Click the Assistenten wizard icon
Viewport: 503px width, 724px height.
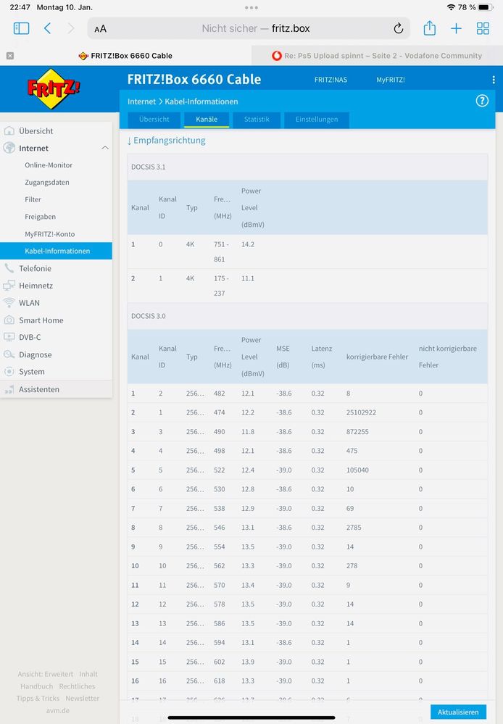9,390
